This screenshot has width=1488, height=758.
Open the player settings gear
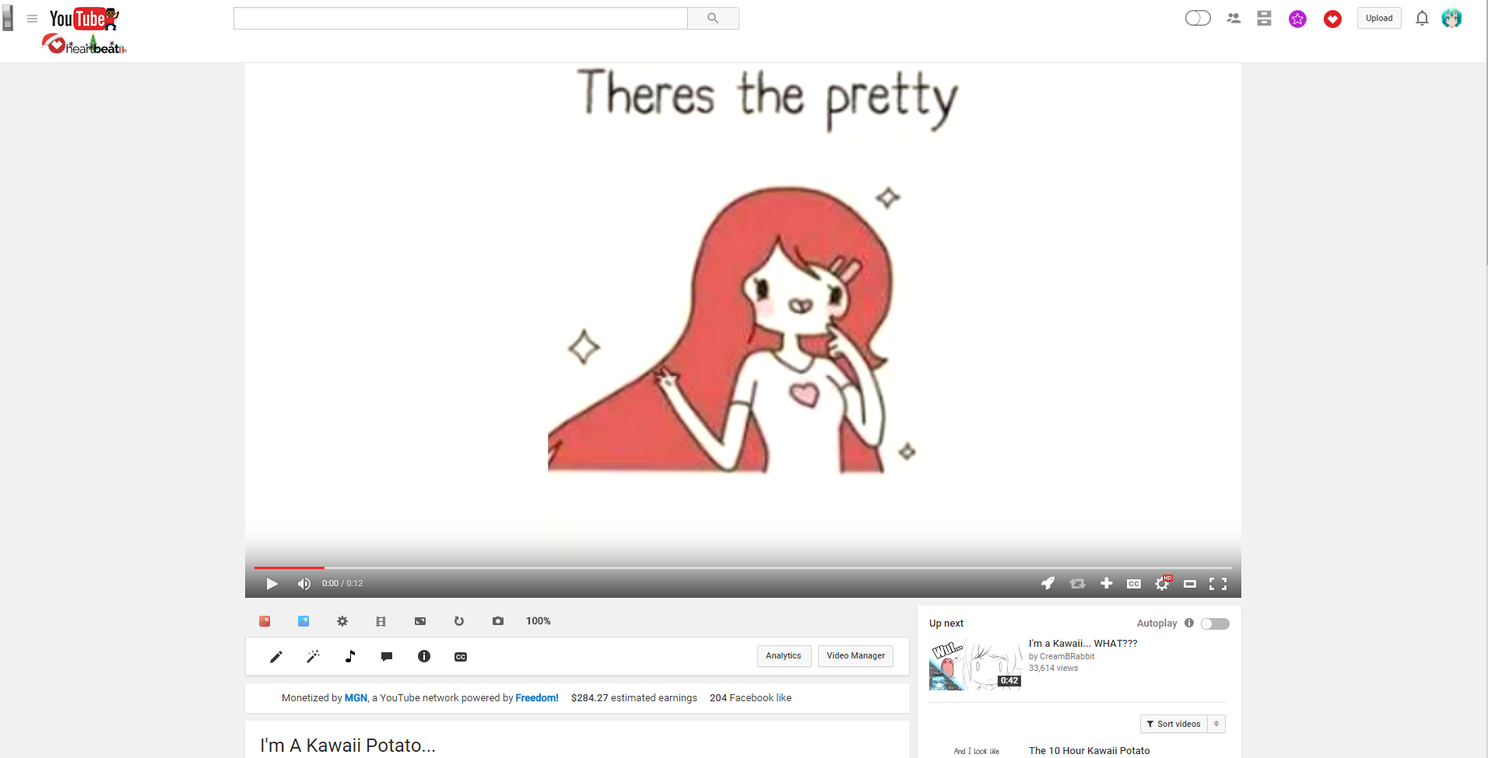[1161, 584]
